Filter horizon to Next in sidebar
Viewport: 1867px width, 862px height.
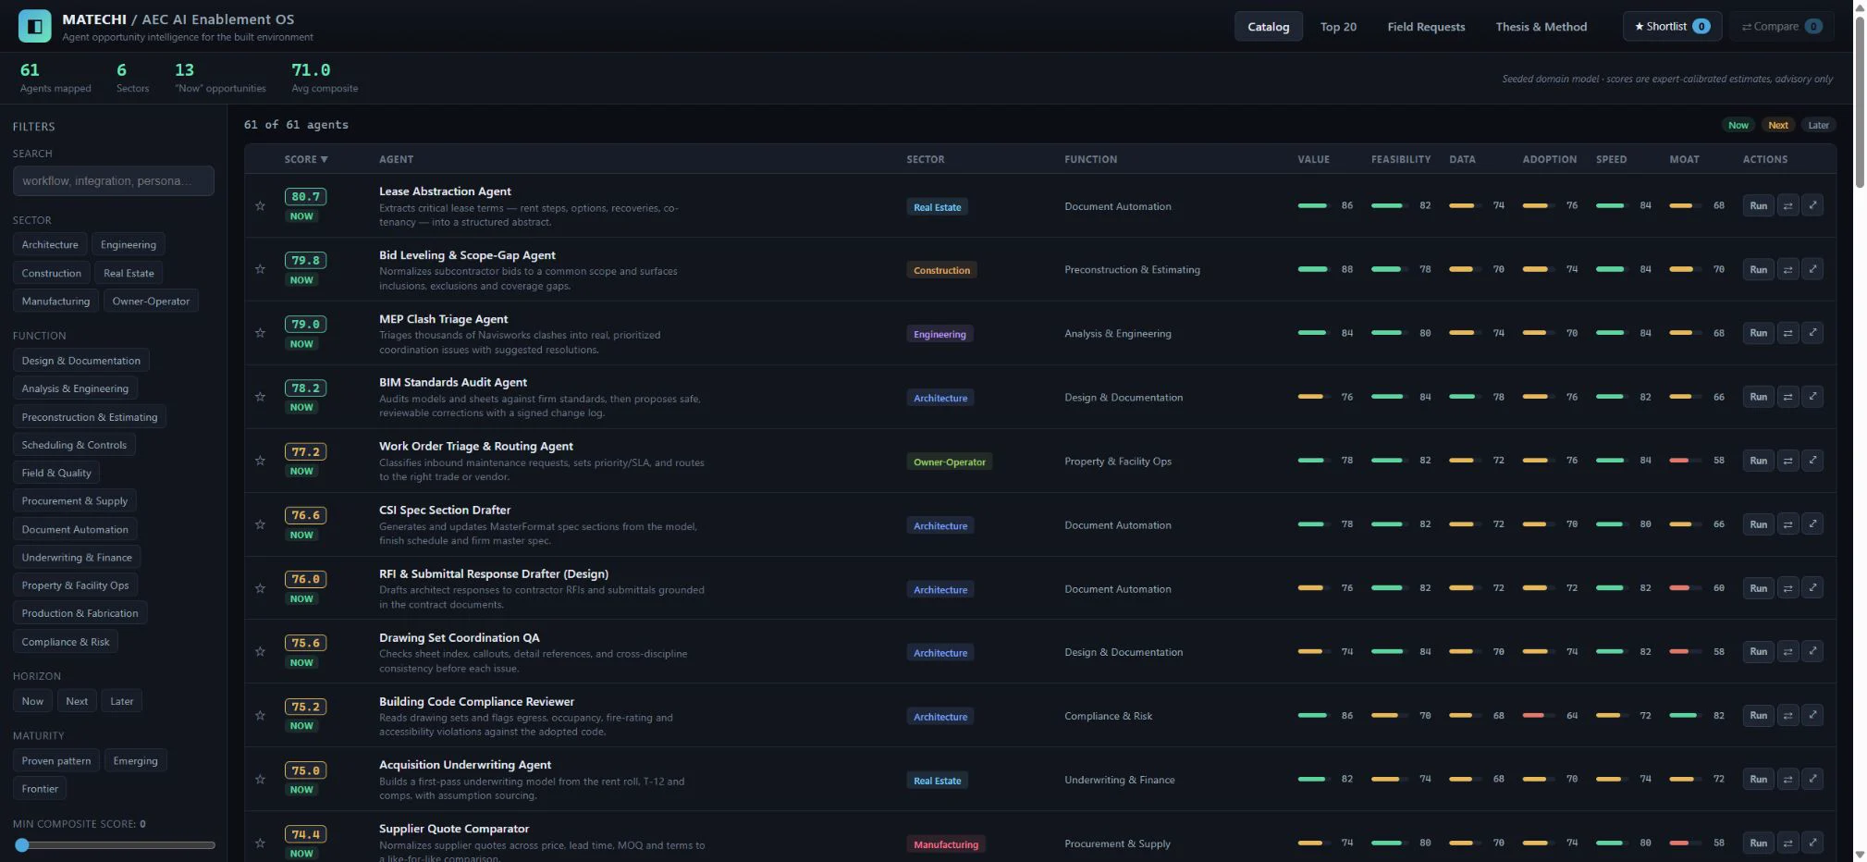coord(77,701)
